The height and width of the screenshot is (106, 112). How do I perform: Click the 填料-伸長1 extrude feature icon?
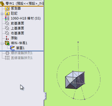[x=7, y=43]
